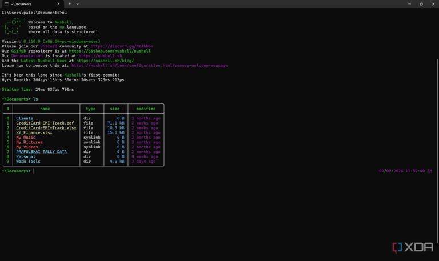Screen dimensions: 439x261
Task: Click the '3 days ago' modified value
Action: 143,162
